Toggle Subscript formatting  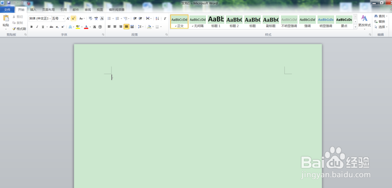click(57, 27)
